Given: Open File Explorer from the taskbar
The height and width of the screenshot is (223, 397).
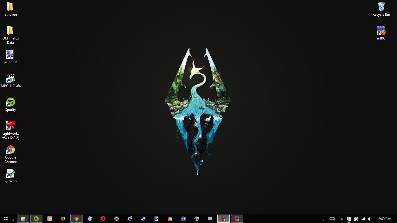Looking at the screenshot, I should tap(23, 219).
